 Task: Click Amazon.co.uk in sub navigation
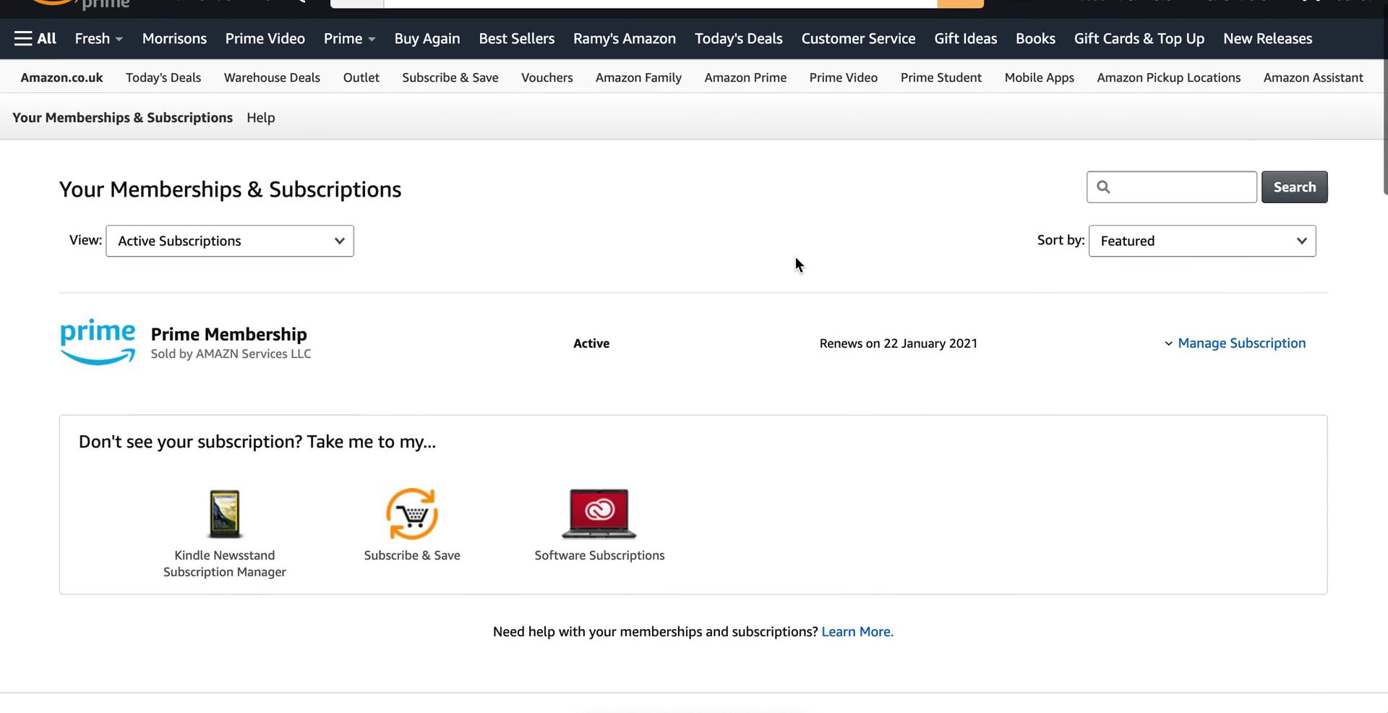tap(61, 77)
